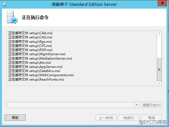Select the line setup\CAS.msi
The height and width of the screenshot is (127, 169).
pyautogui.click(x=30, y=37)
